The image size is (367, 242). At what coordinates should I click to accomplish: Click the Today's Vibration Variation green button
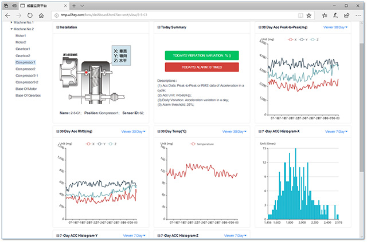coord(202,55)
